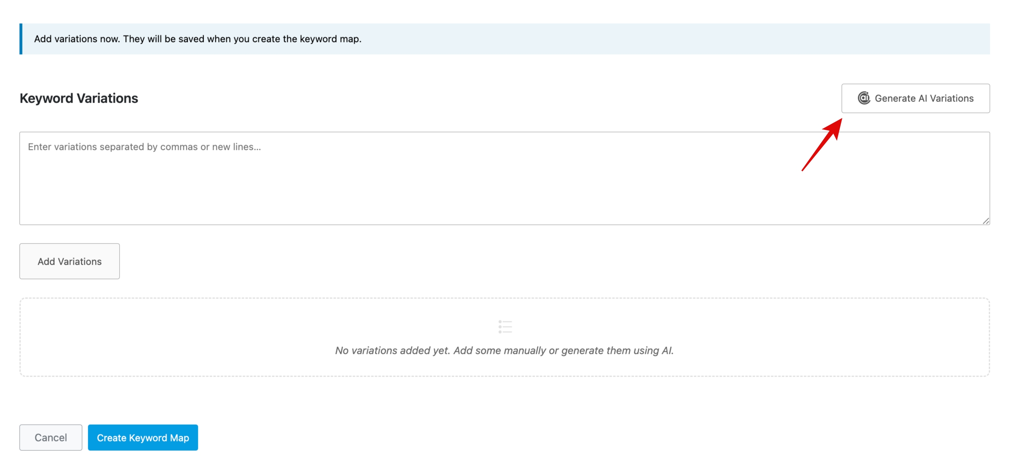Click the text "No variations added yet"
The image size is (1013, 476).
(x=393, y=350)
